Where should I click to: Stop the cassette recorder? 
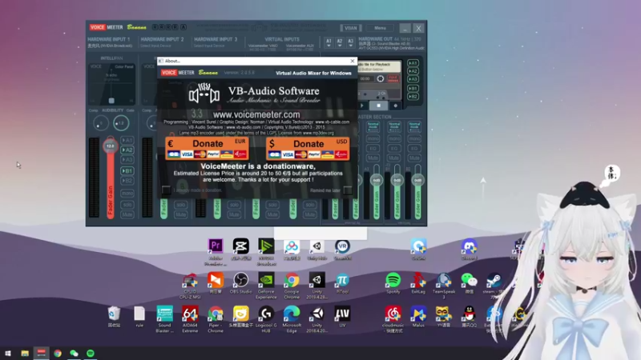378,106
